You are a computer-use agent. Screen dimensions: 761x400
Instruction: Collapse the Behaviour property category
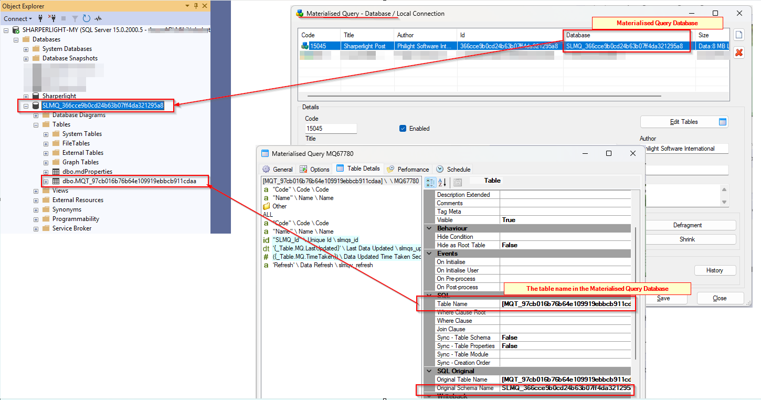pos(430,228)
